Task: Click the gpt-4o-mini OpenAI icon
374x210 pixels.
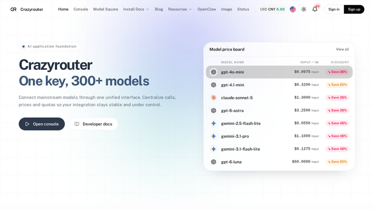Action: (213, 72)
